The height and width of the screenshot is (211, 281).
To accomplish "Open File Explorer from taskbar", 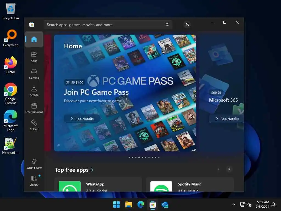I will click(128, 204).
